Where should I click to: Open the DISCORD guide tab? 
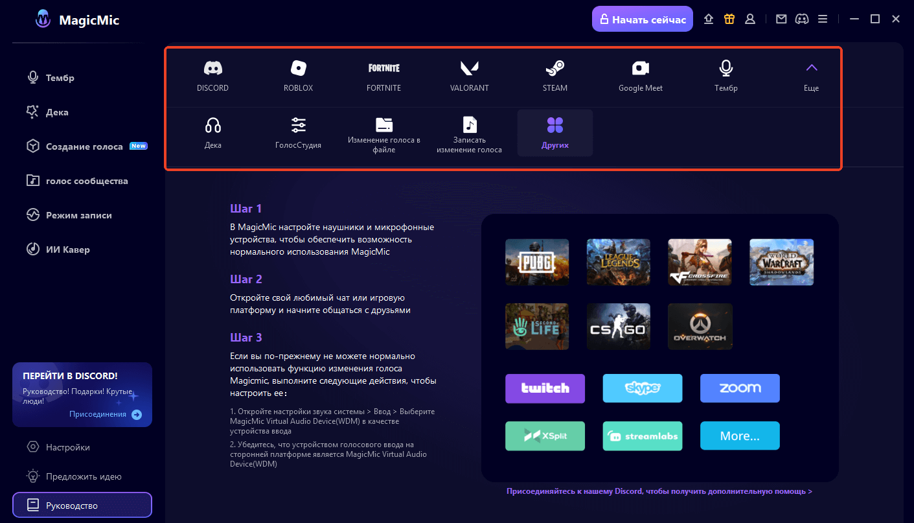(212, 76)
